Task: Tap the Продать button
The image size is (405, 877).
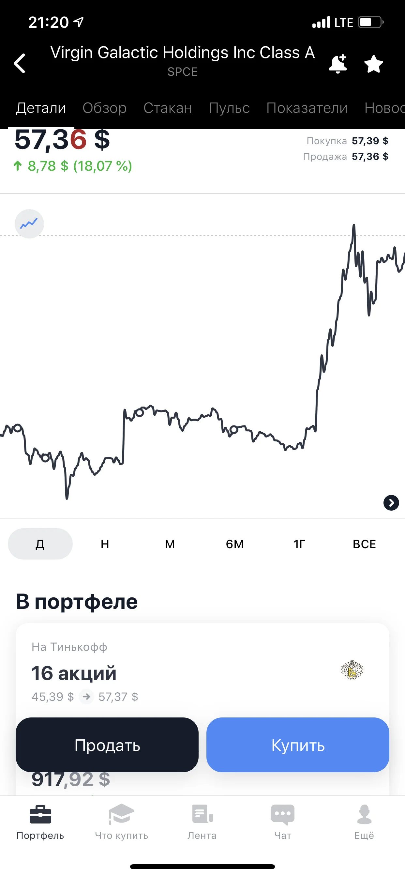Action: pos(107,745)
